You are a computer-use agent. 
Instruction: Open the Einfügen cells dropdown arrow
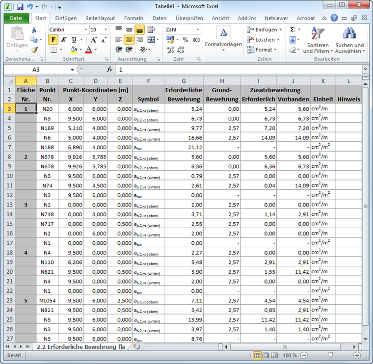[x=281, y=29]
